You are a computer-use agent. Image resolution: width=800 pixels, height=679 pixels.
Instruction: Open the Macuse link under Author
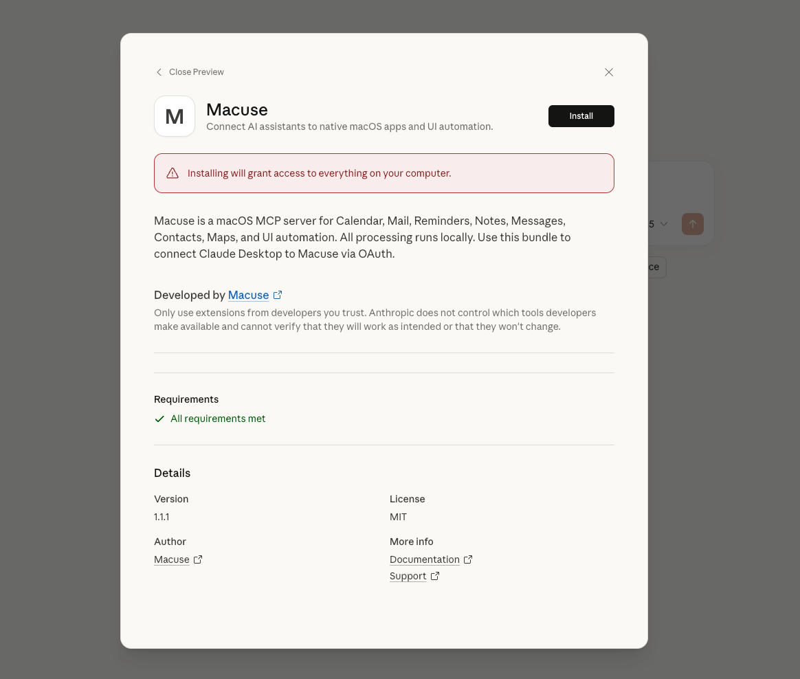pos(171,559)
